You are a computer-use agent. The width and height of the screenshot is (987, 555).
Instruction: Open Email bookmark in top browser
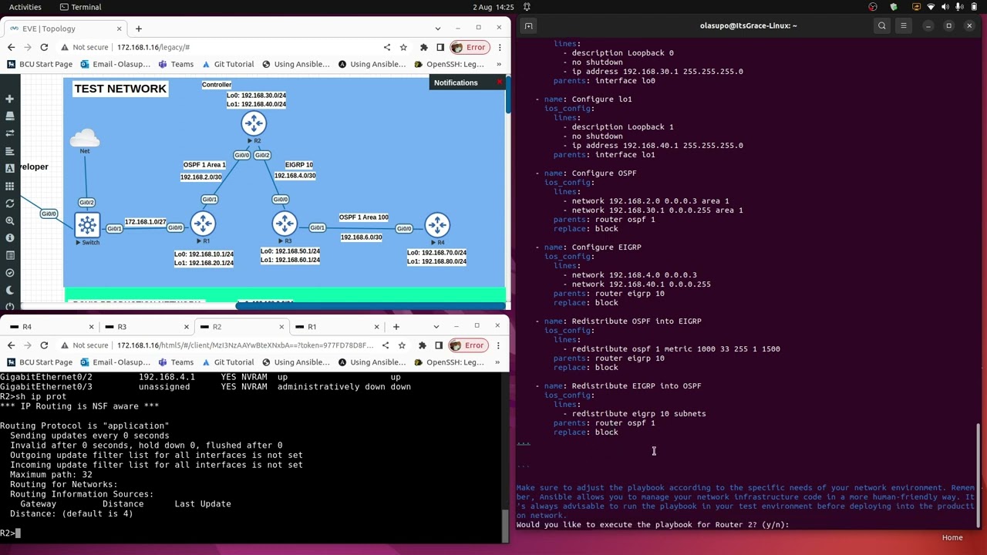[x=116, y=64]
